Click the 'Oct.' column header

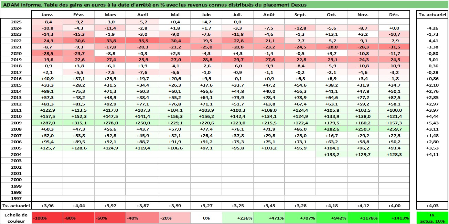pyautogui.click(x=332, y=15)
